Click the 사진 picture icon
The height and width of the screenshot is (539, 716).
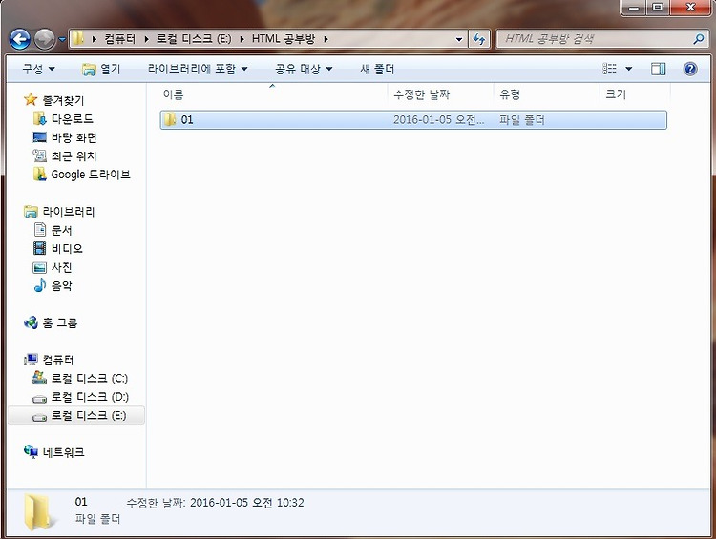coord(40,267)
